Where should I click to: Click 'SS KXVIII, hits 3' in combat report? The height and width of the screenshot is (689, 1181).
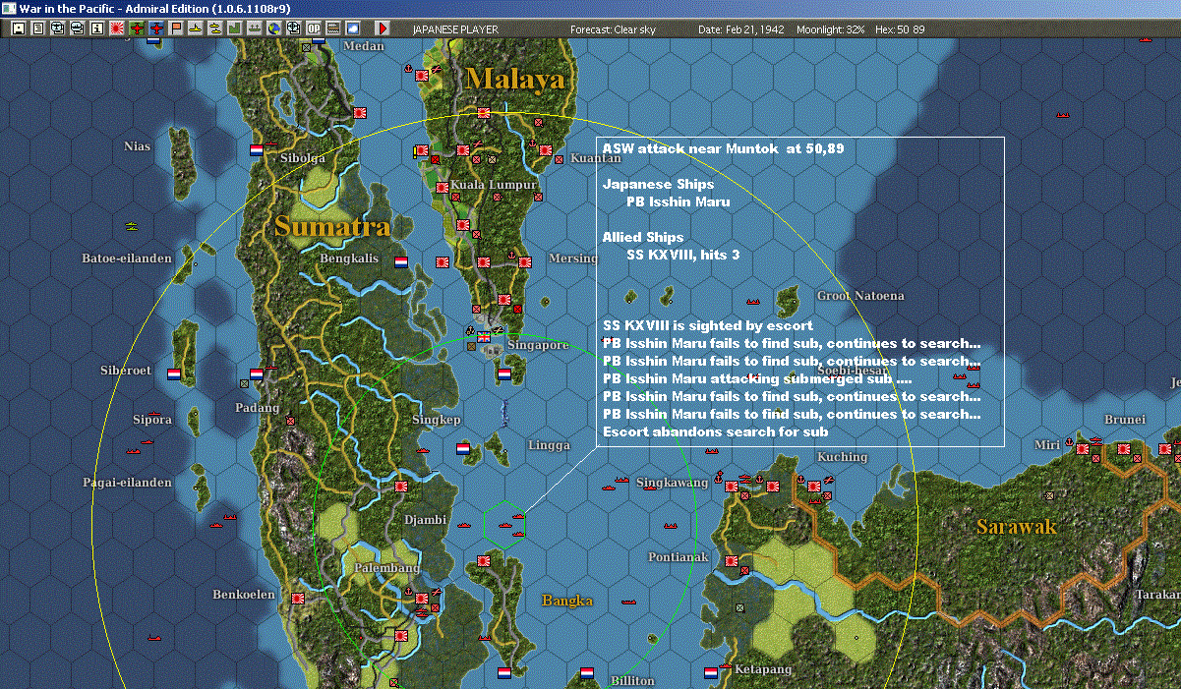(682, 255)
